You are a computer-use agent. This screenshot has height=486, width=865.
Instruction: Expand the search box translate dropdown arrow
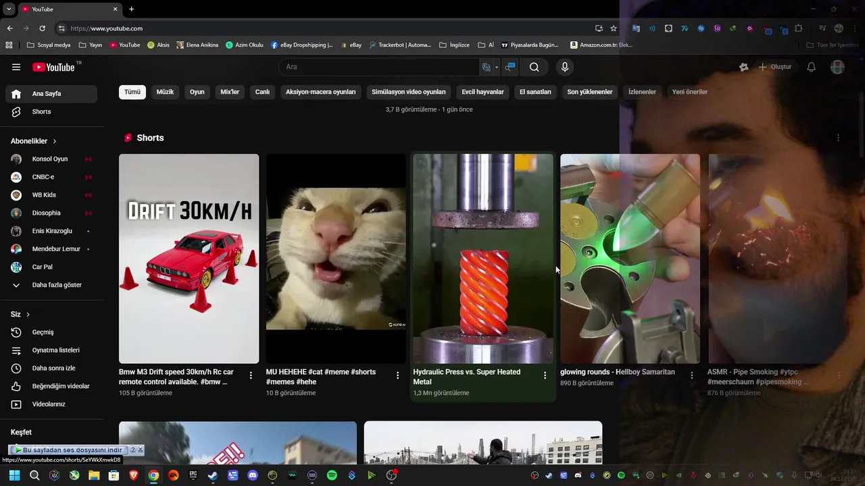click(496, 67)
